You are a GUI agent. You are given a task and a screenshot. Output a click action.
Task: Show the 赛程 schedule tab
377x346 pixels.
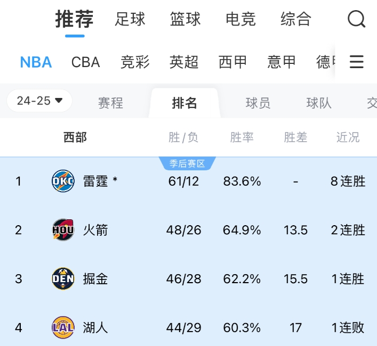(x=111, y=103)
